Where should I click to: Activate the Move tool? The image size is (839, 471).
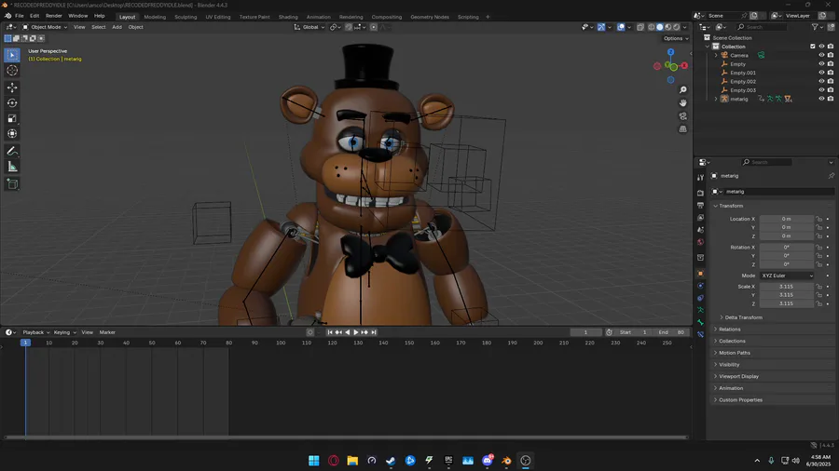pyautogui.click(x=12, y=87)
